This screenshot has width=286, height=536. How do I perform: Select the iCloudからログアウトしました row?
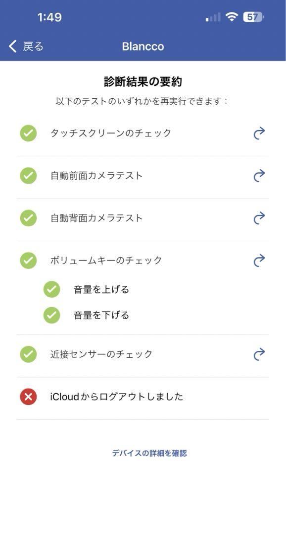point(143,397)
